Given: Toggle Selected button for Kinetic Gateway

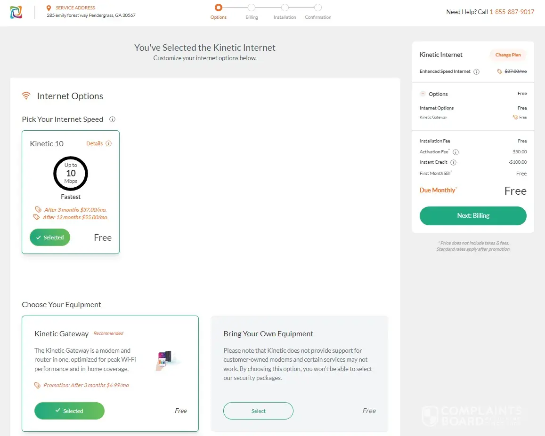Looking at the screenshot, I should pyautogui.click(x=69, y=411).
